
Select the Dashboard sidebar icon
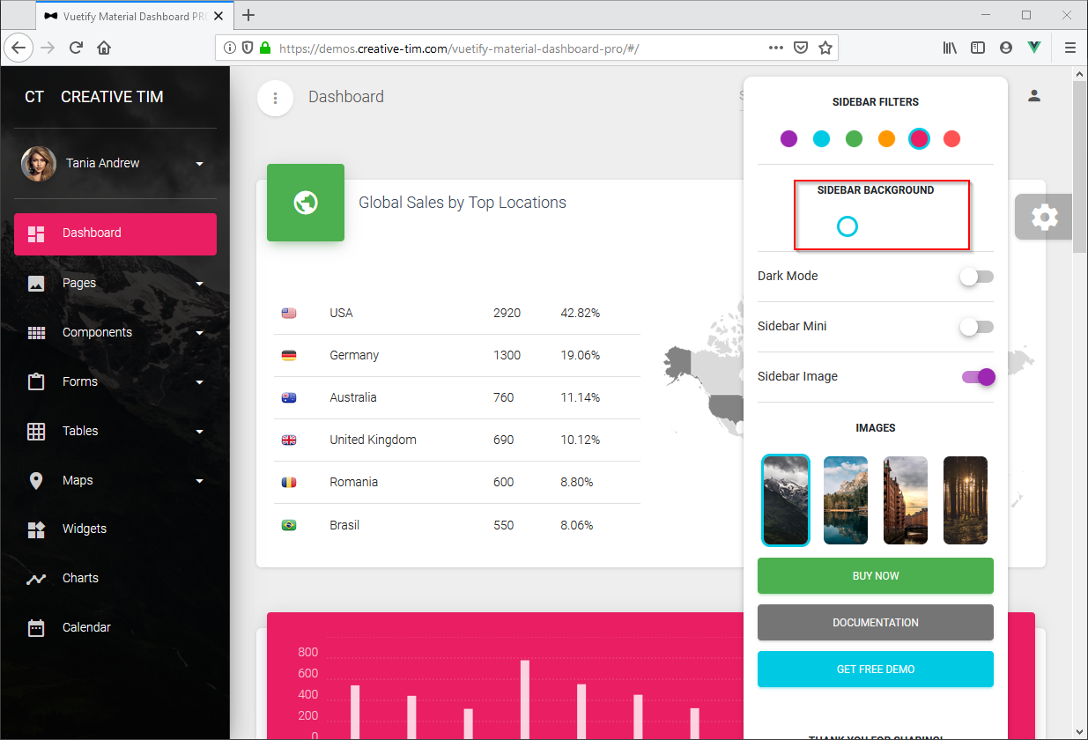tap(35, 233)
